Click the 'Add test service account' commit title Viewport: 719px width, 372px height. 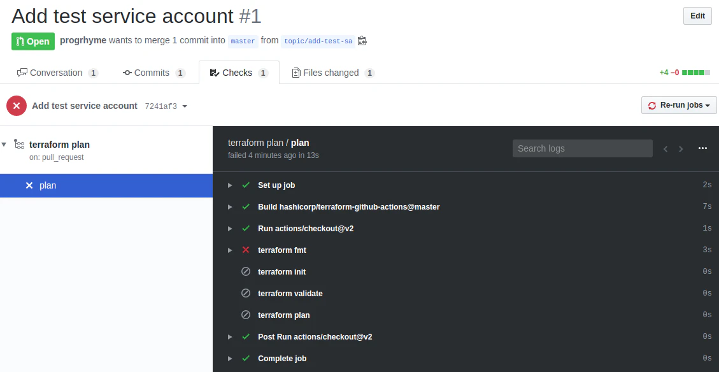(x=85, y=106)
